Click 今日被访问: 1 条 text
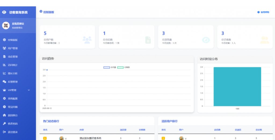 coord(111,43)
